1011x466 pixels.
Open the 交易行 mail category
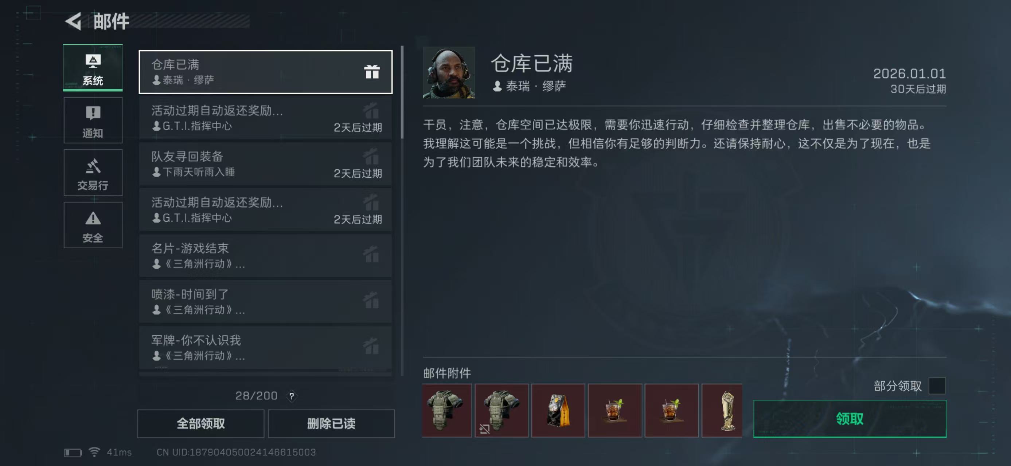pos(93,173)
